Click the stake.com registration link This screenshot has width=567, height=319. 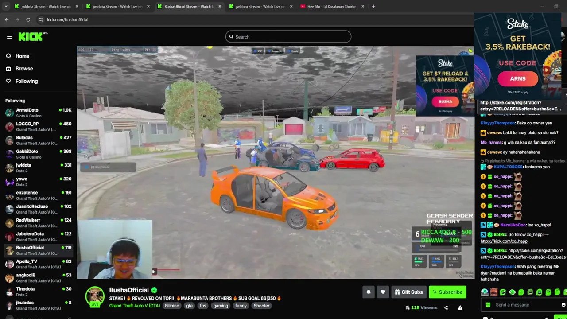pos(520,105)
